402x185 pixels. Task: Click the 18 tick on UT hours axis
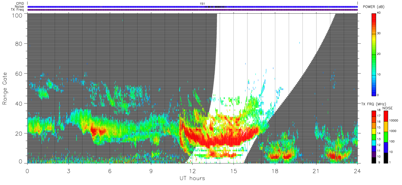click(x=275, y=171)
